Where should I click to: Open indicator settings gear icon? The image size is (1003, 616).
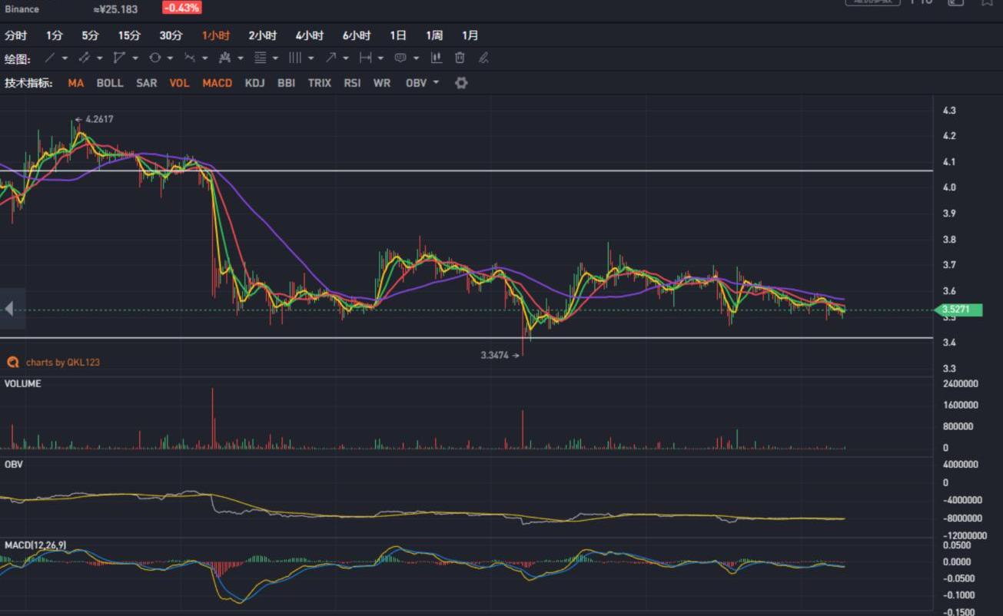(461, 83)
